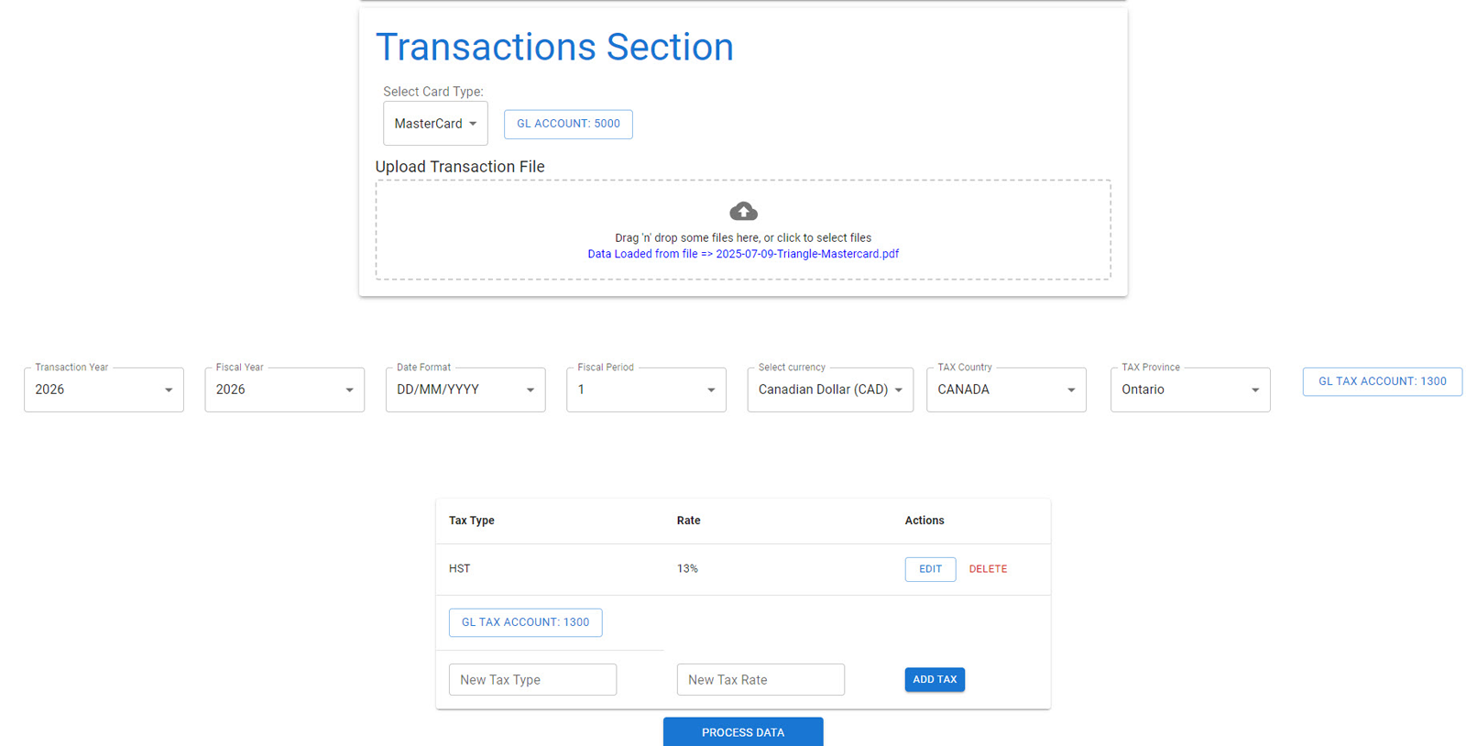The width and height of the screenshot is (1466, 746).
Task: Click the GL TAX ACCOUNT: 1300 chip near province
Action: [x=1381, y=381]
